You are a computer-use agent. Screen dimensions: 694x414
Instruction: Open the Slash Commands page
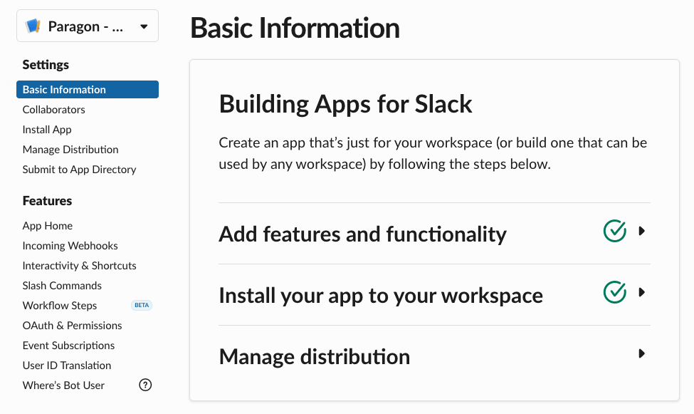(x=62, y=286)
